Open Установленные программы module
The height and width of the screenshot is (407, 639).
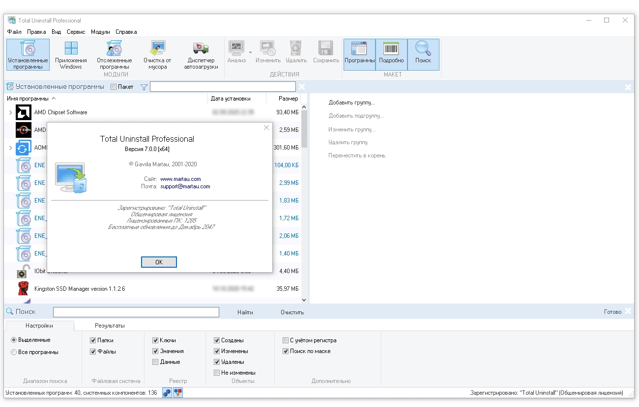28,55
